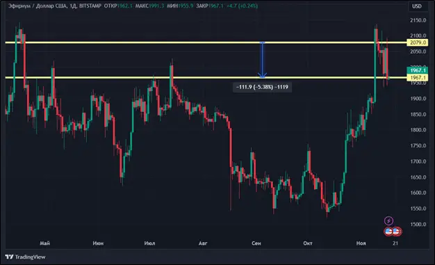This screenshot has height=265, width=435.
Task: Open the right US flag economic event
Action: pos(396,231)
